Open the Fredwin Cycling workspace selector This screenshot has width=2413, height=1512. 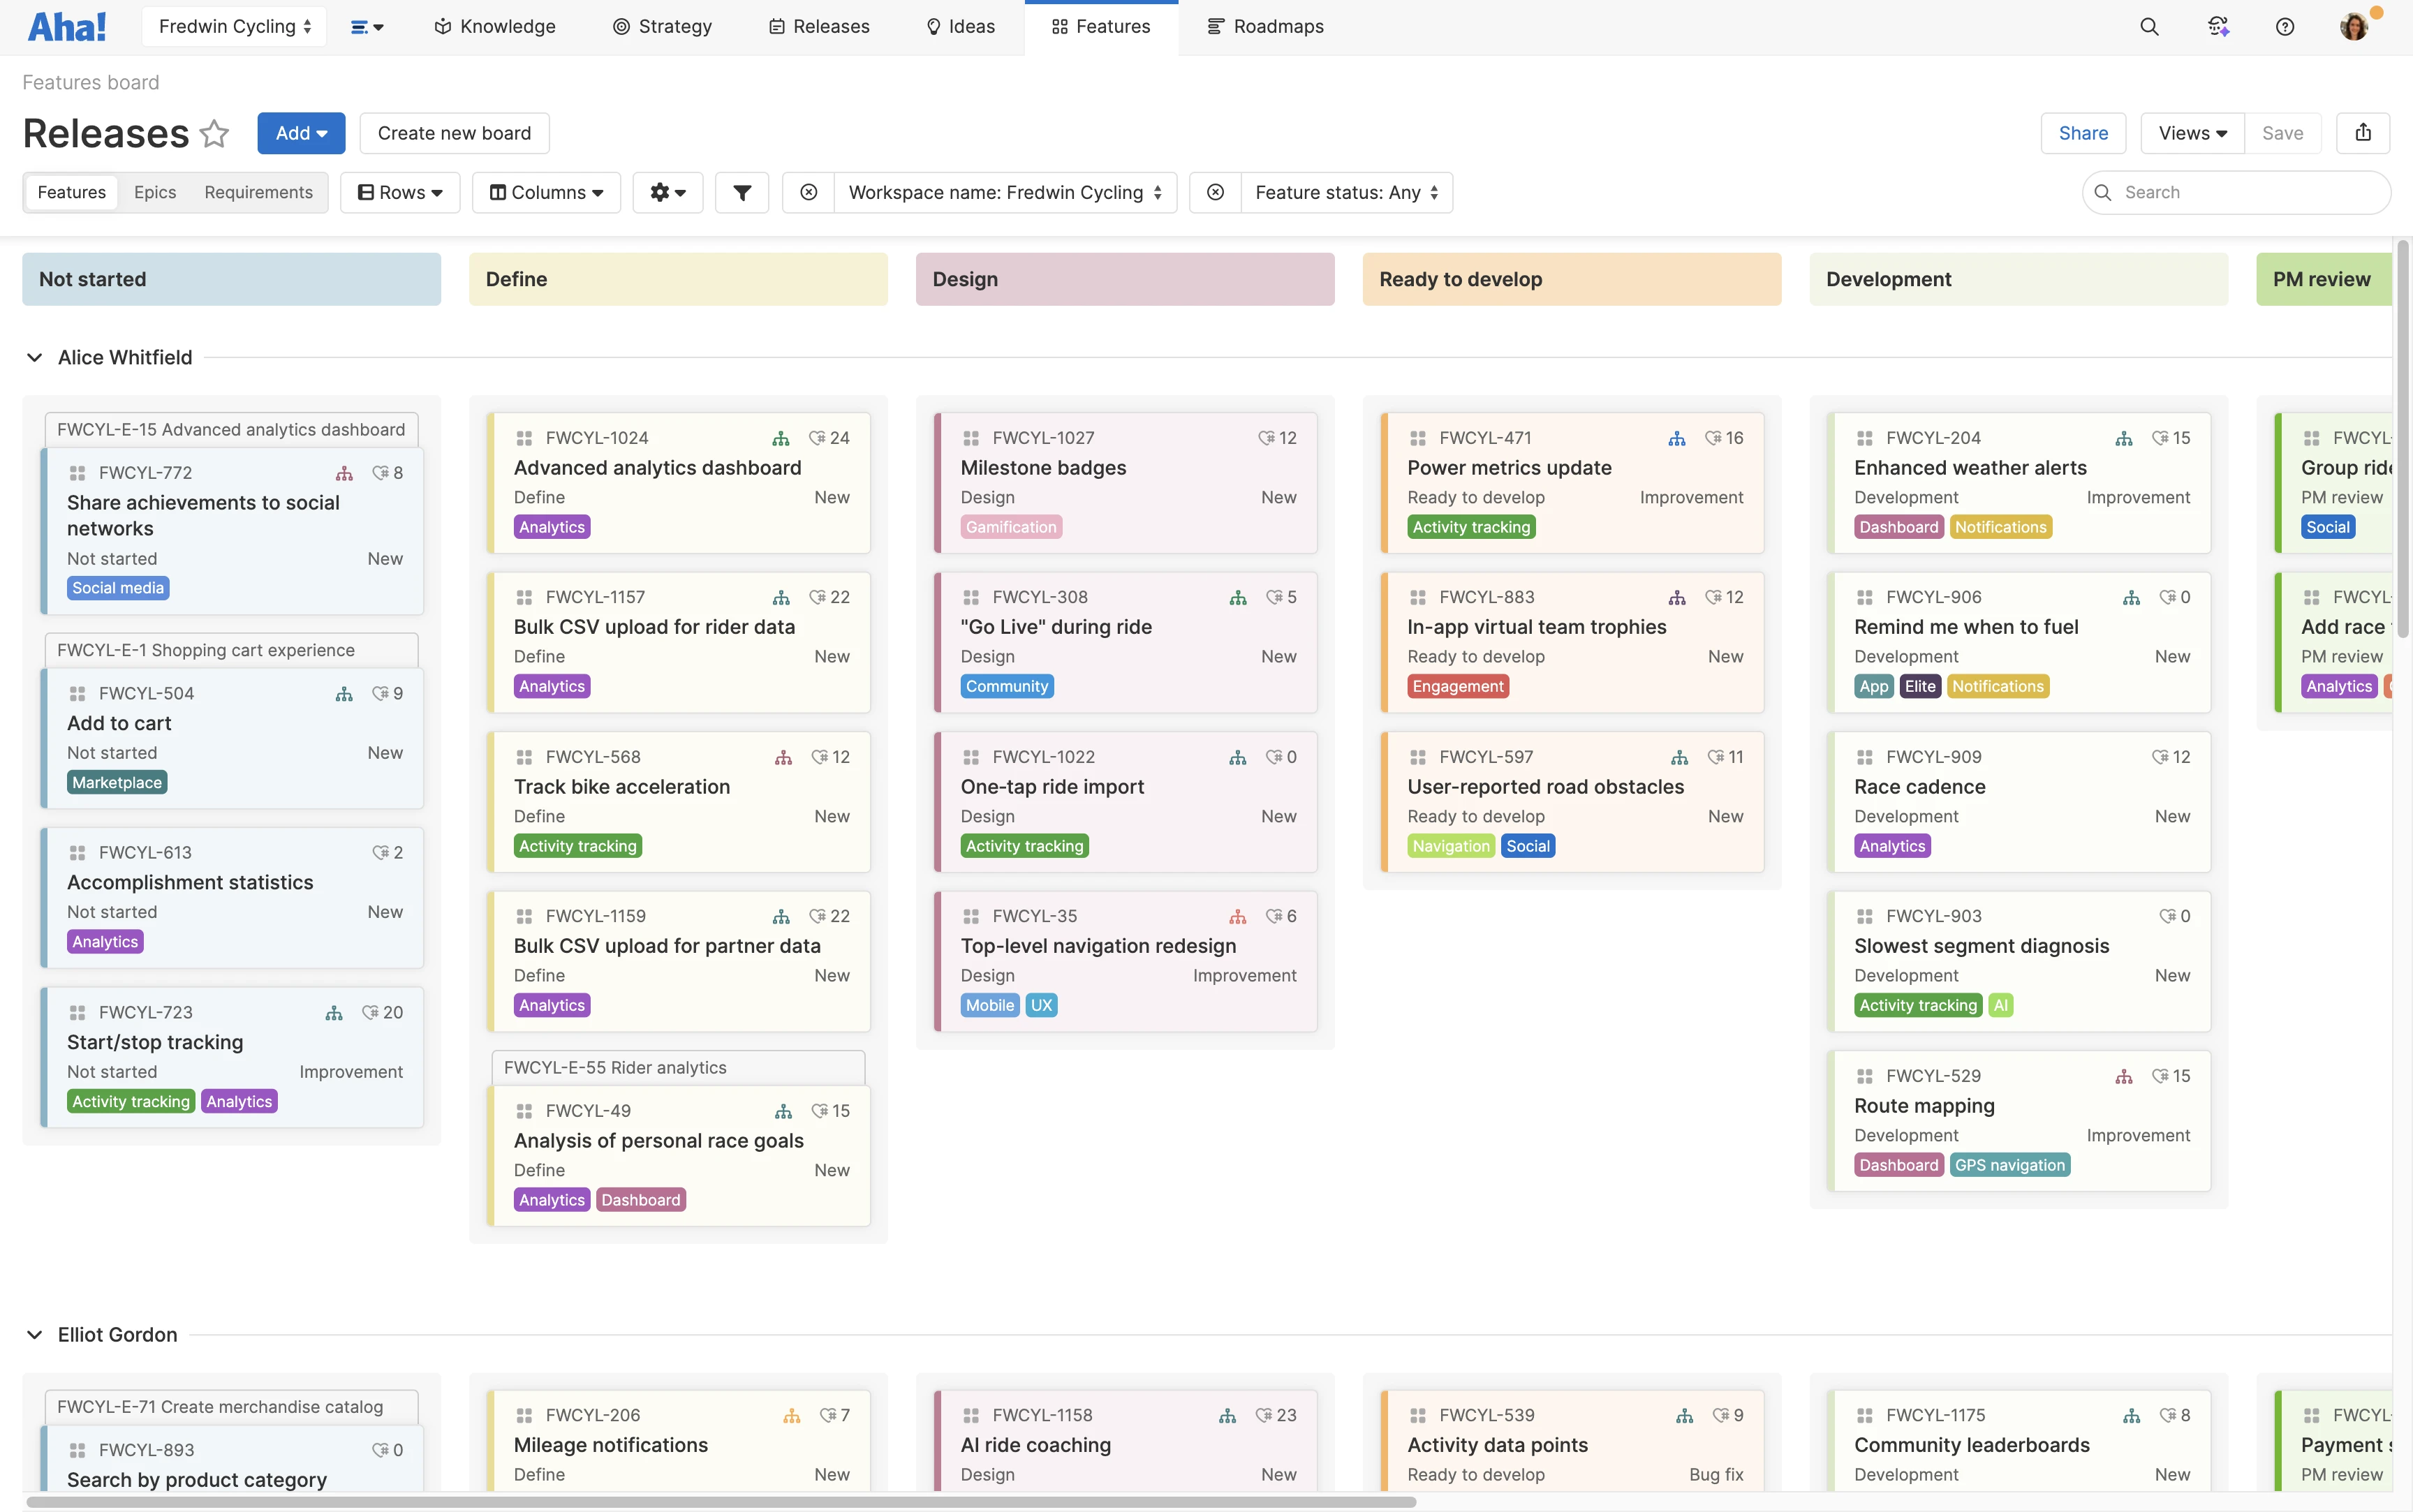[235, 27]
